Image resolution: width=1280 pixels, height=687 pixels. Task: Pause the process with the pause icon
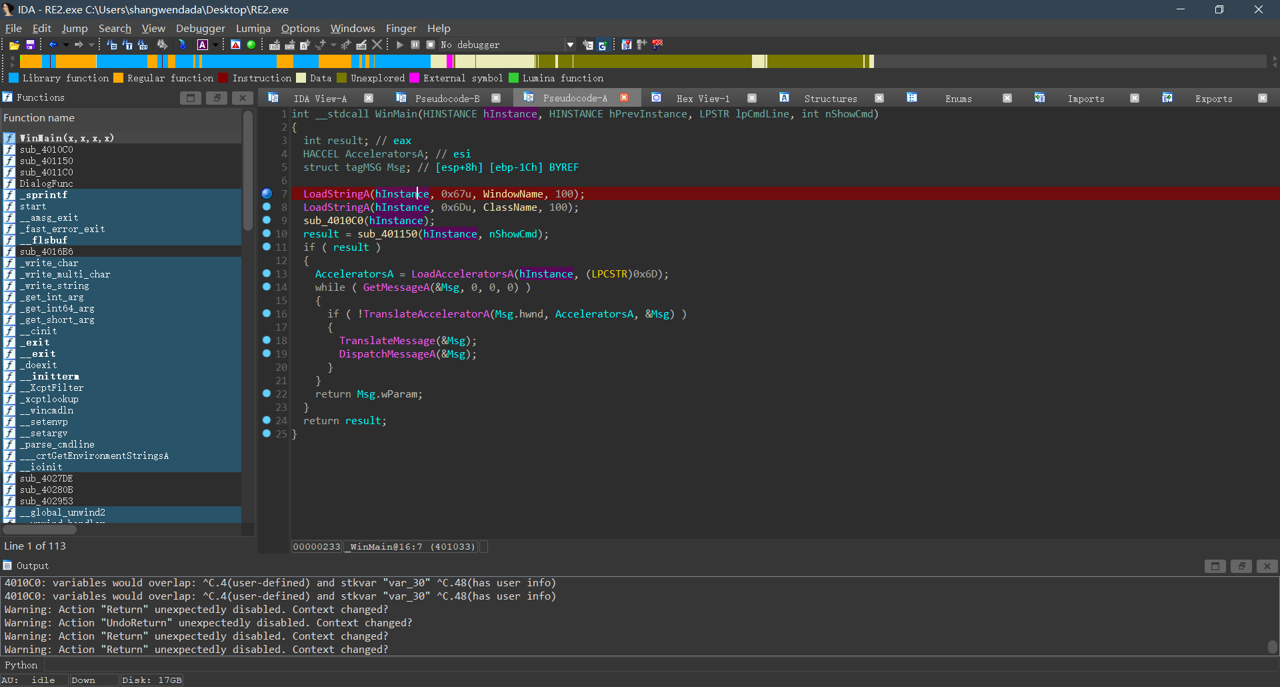tap(415, 45)
